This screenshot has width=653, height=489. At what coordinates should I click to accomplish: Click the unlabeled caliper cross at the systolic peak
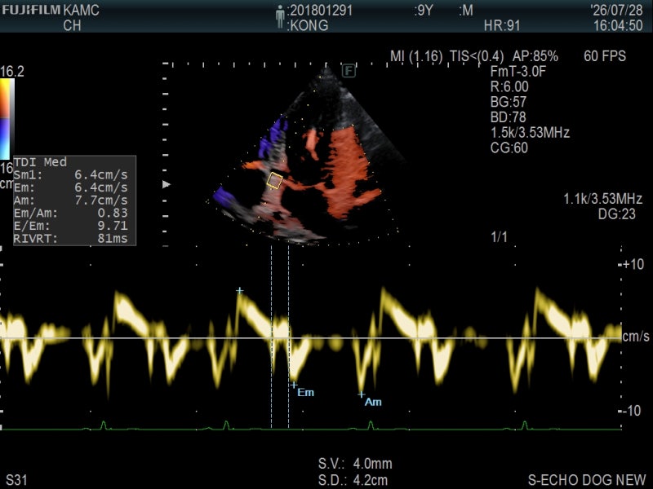click(239, 290)
